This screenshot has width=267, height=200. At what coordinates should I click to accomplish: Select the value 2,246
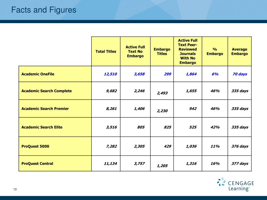139,91
